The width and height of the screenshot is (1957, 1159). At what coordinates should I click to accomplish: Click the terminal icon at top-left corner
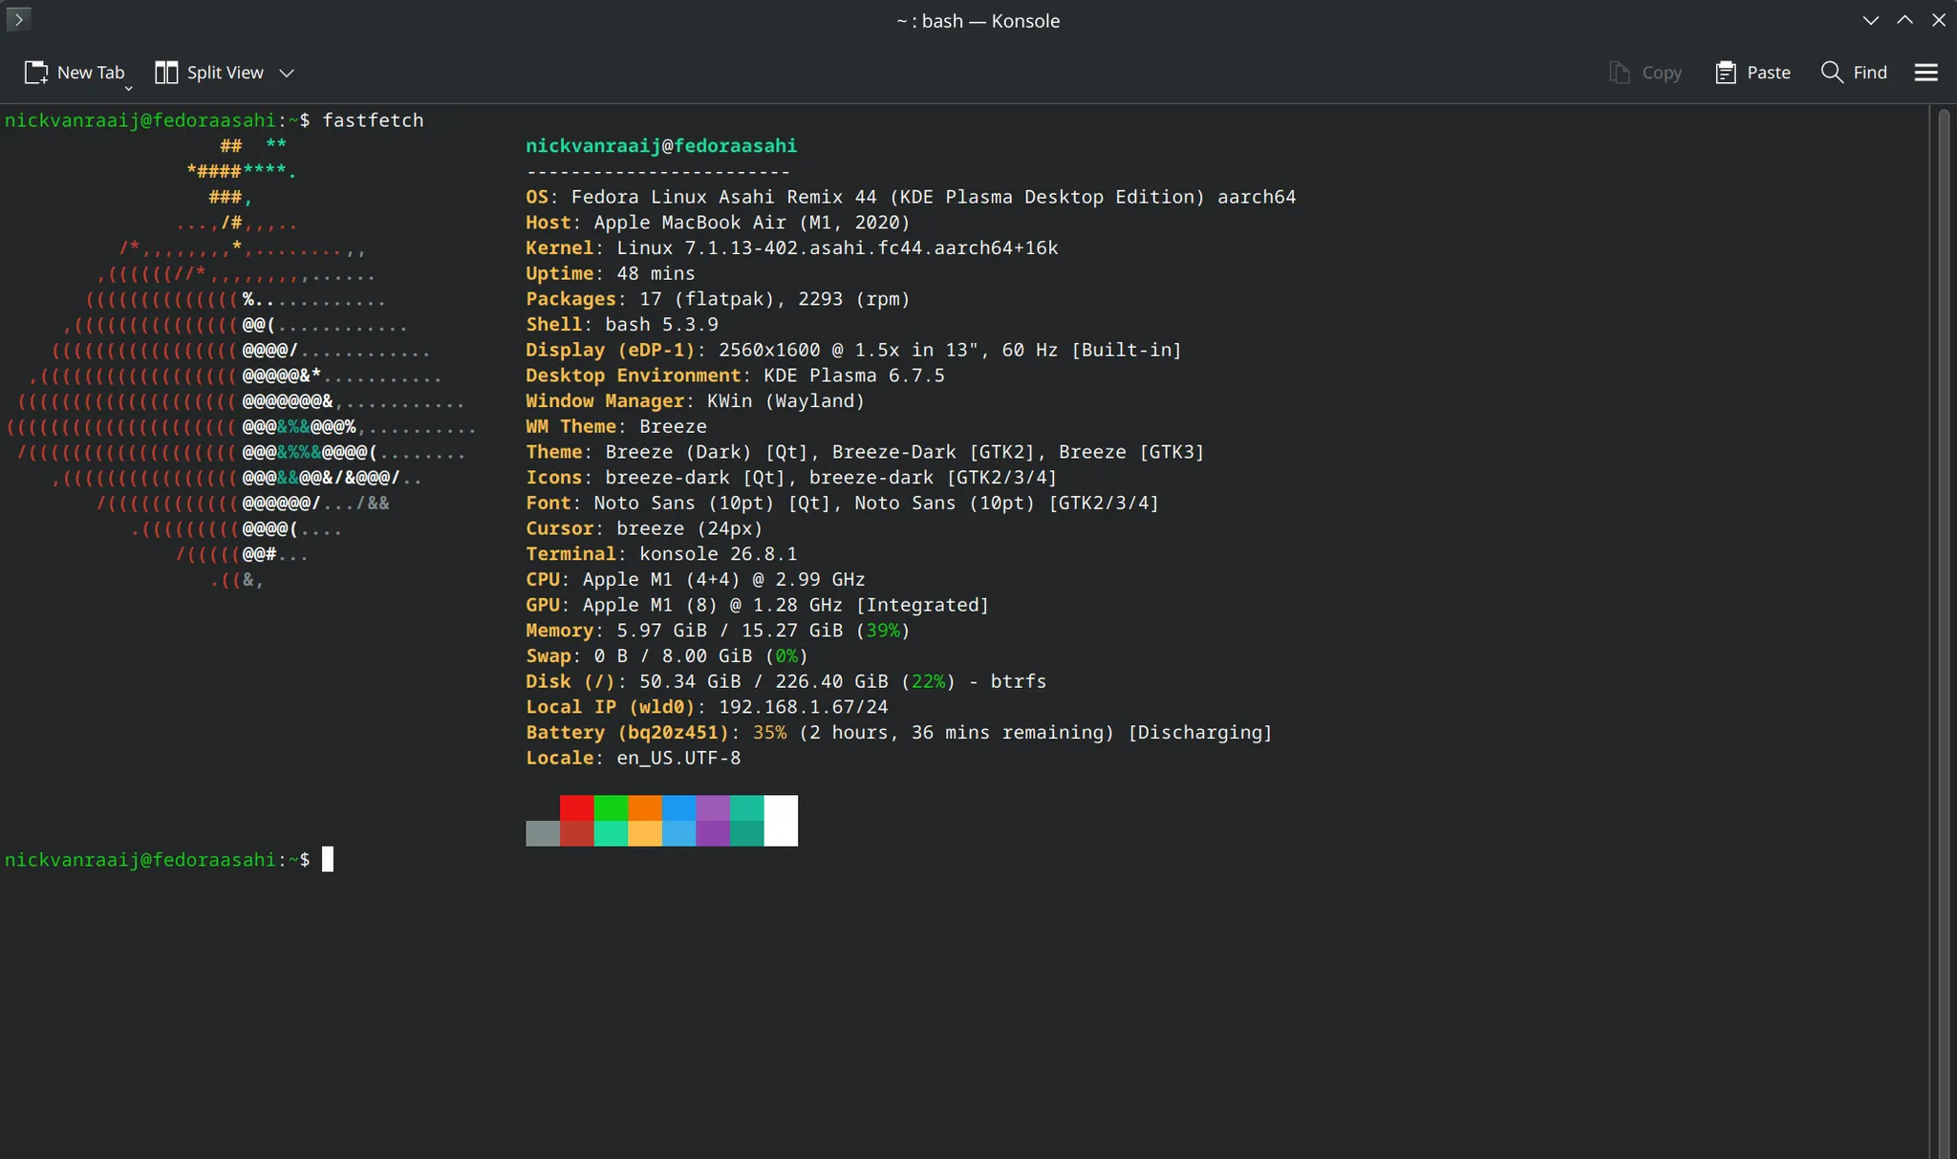18,19
